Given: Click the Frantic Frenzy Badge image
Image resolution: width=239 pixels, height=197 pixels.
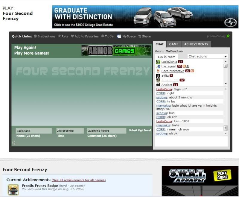Looking at the screenshot, I should 13,190.
